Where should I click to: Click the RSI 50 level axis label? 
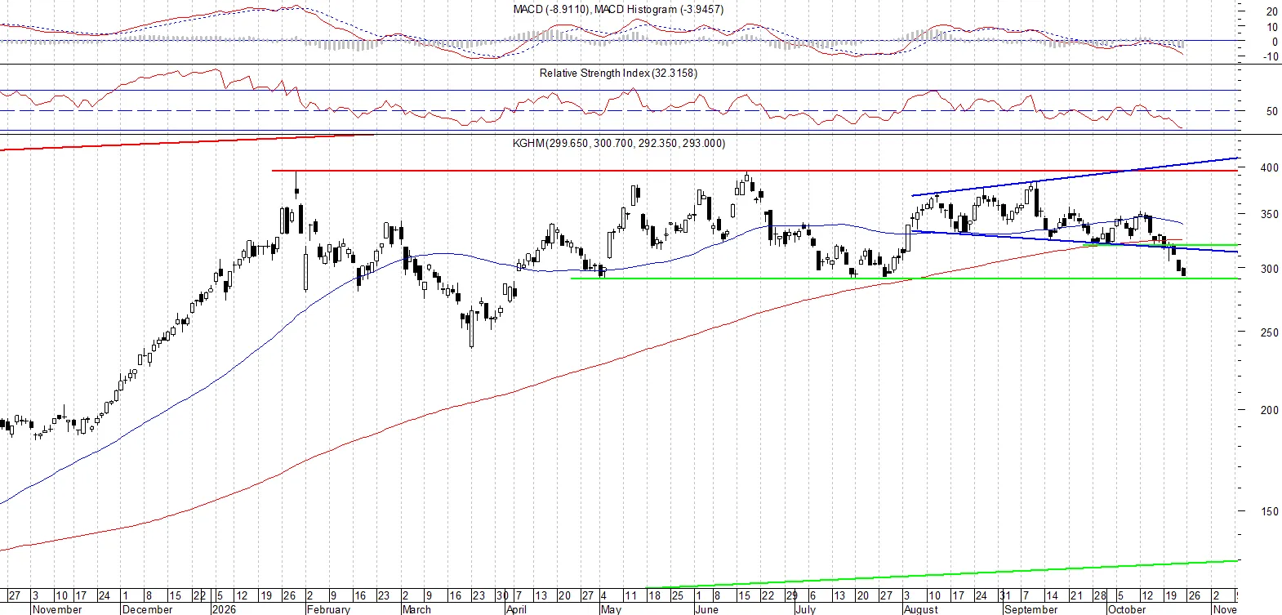1271,111
